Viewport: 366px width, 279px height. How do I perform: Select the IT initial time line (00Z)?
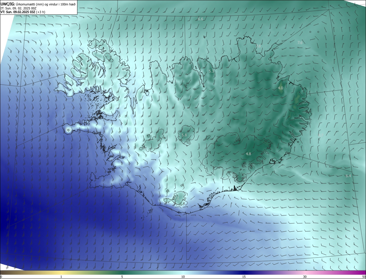19,8
